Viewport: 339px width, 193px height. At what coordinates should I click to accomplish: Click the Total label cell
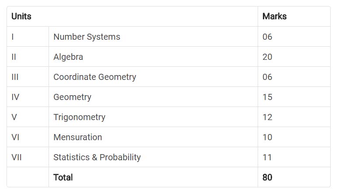[x=63, y=177]
